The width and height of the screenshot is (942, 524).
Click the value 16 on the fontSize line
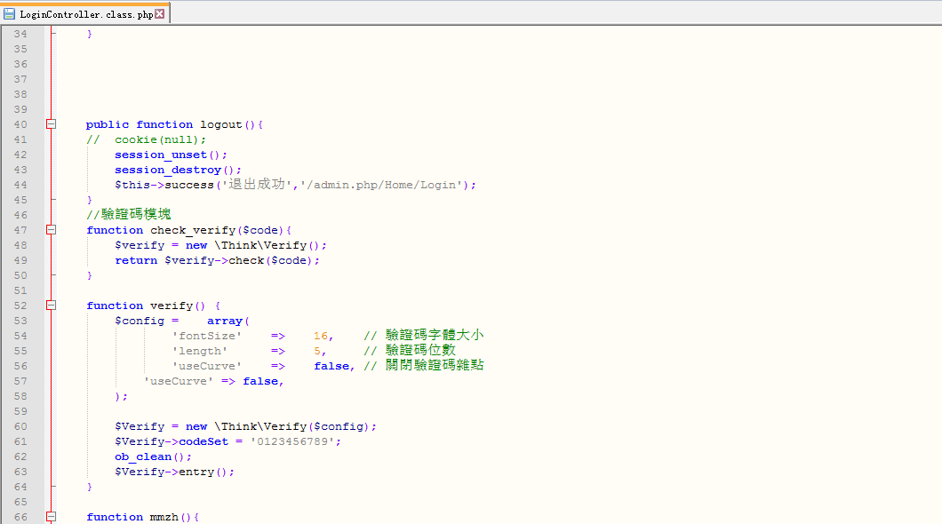(x=321, y=336)
